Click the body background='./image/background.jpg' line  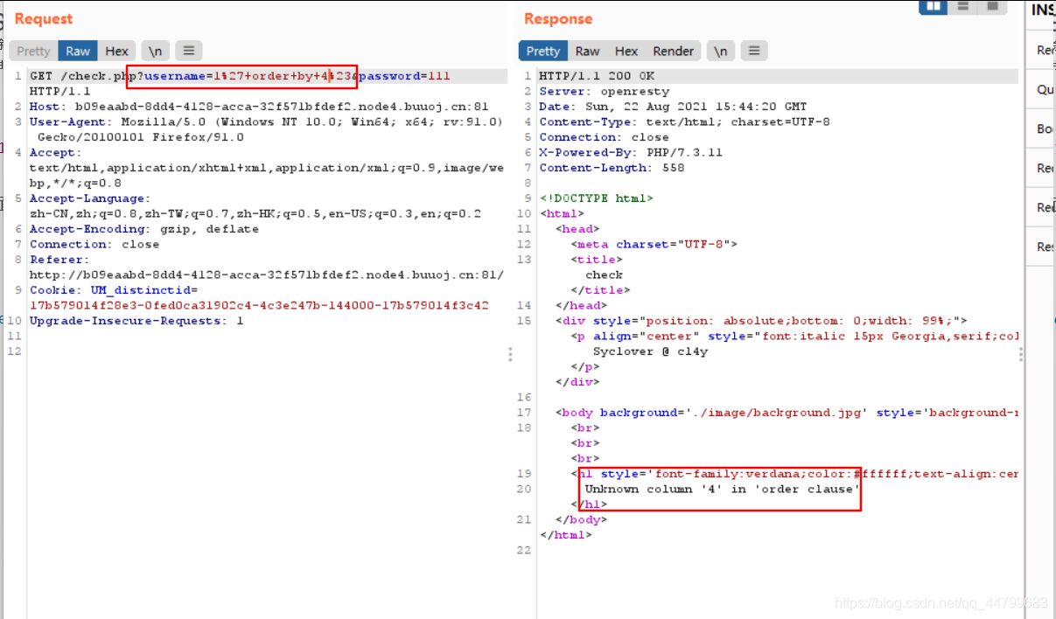coord(787,413)
